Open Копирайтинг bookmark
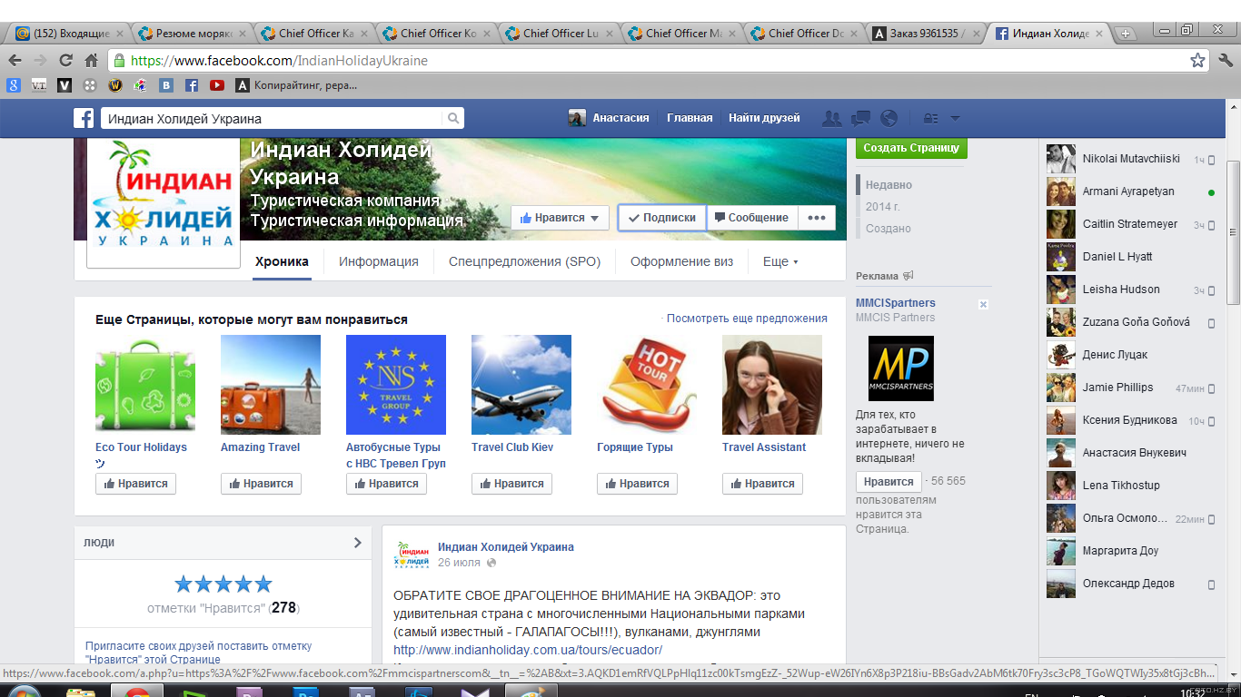 296,85
